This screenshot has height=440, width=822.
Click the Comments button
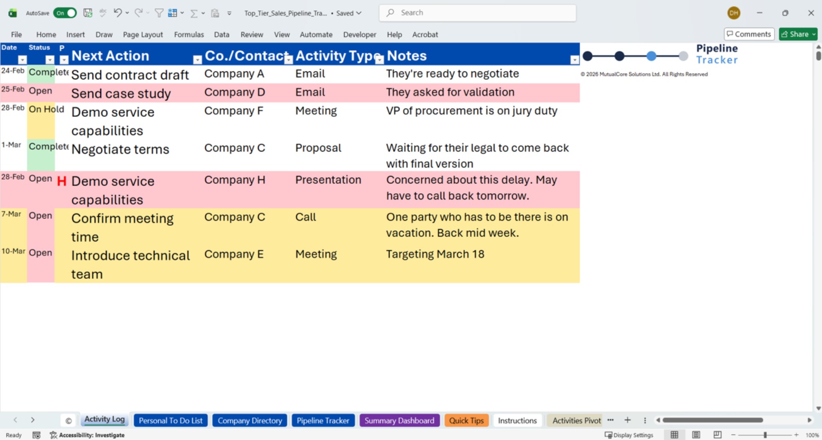(x=749, y=34)
